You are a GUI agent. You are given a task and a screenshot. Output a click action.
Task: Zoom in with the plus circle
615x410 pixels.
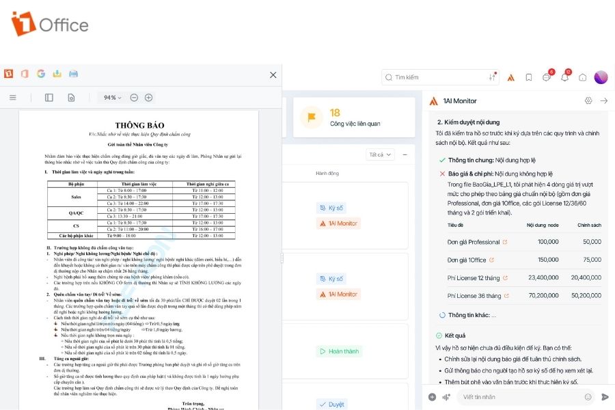(149, 97)
